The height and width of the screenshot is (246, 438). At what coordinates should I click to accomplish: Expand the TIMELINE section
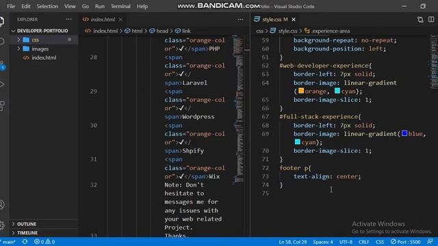27,232
